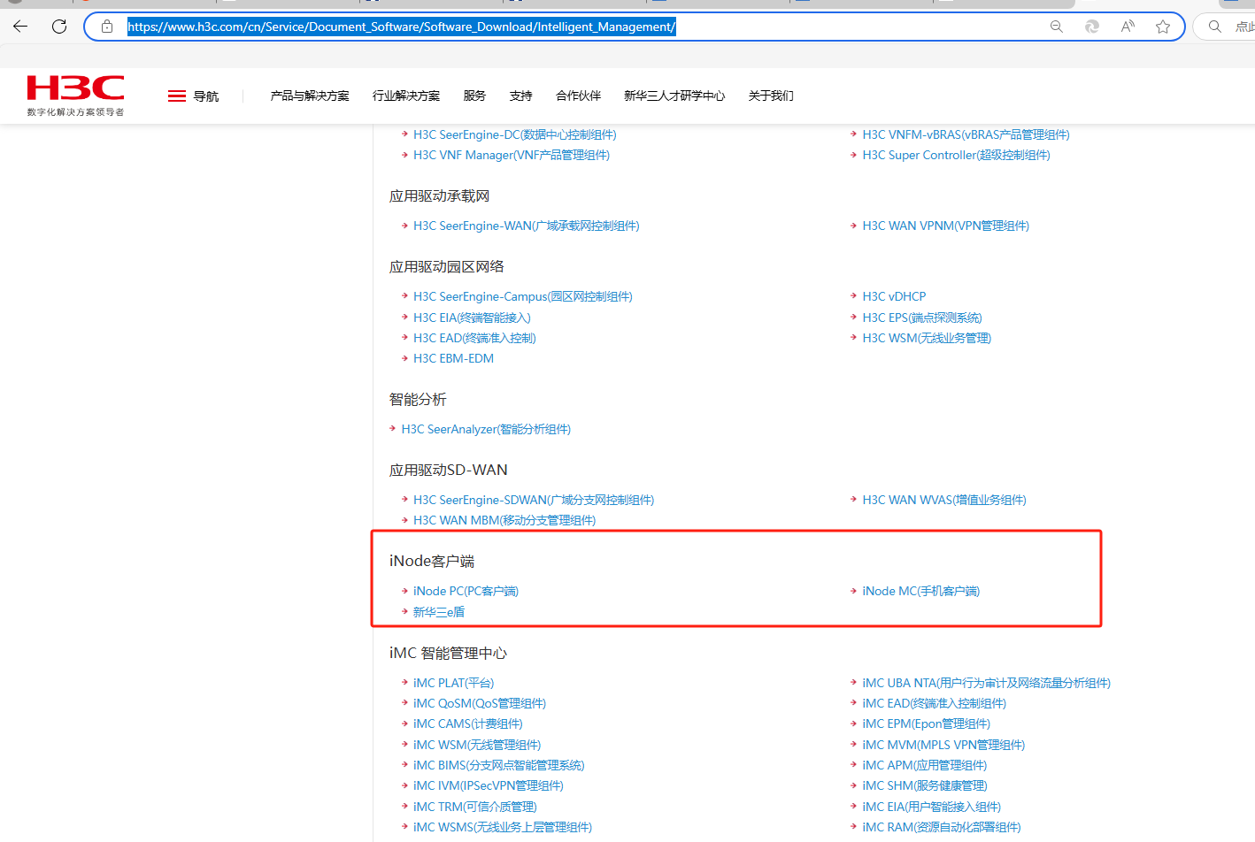Open H3C EPS(端点探测系统) link
This screenshot has height=842, width=1255.
pyautogui.click(x=922, y=318)
